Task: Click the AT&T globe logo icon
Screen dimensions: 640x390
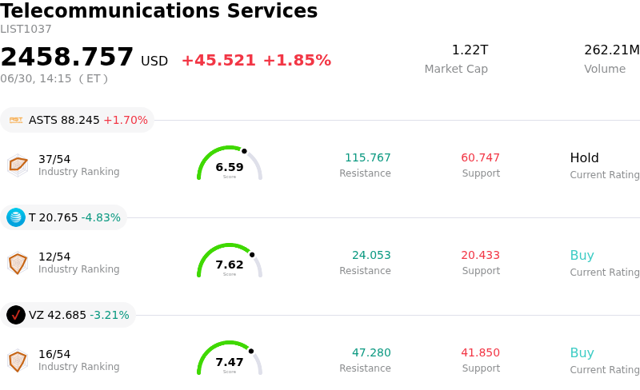Action: (16, 217)
